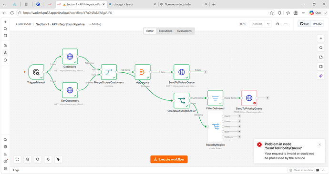The image size is (329, 174).
Task: Expand the Copilot Chat dropdown arrow
Action: pyautogui.click(x=326, y=13)
